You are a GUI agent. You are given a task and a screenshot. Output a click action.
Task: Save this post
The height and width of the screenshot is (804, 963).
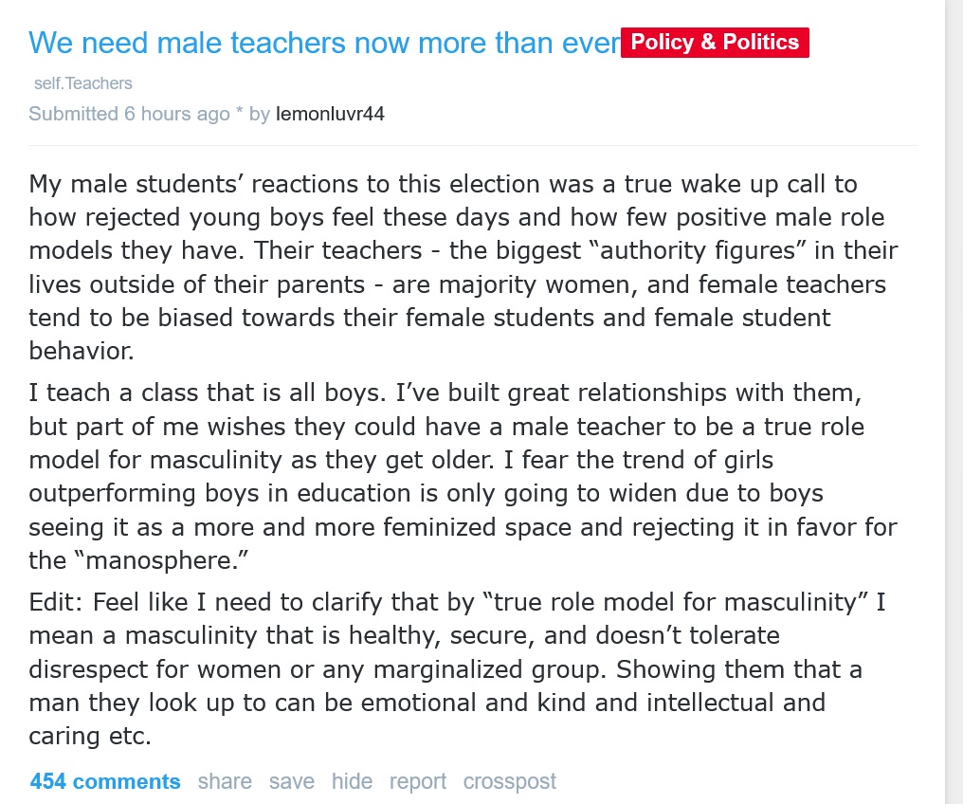point(292,781)
